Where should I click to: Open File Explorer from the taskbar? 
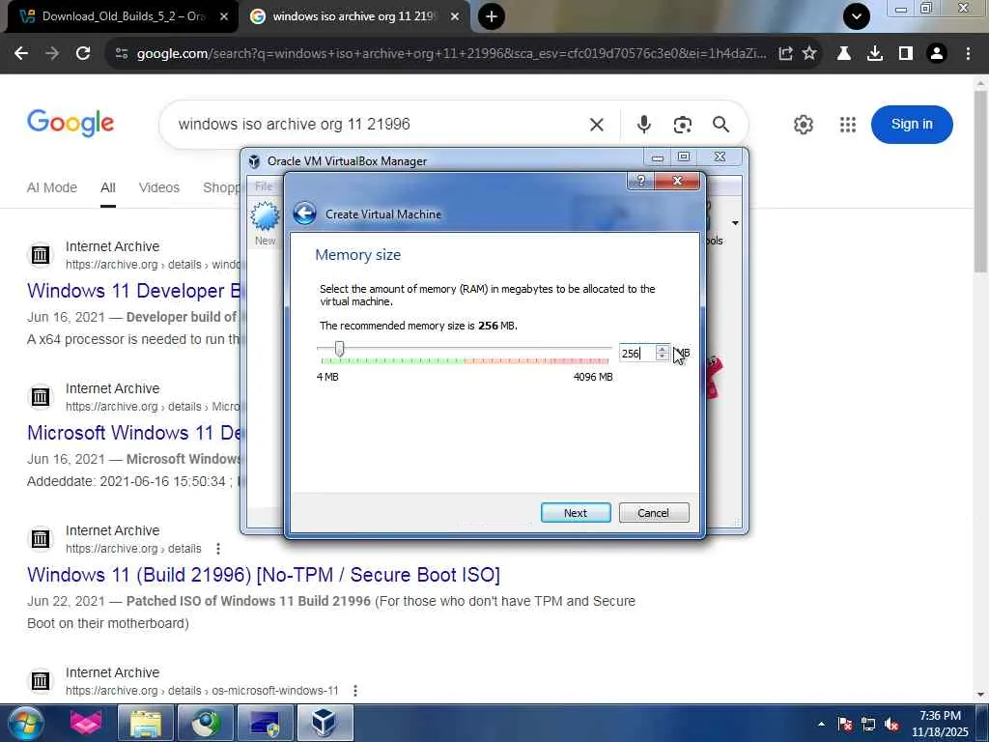click(146, 723)
